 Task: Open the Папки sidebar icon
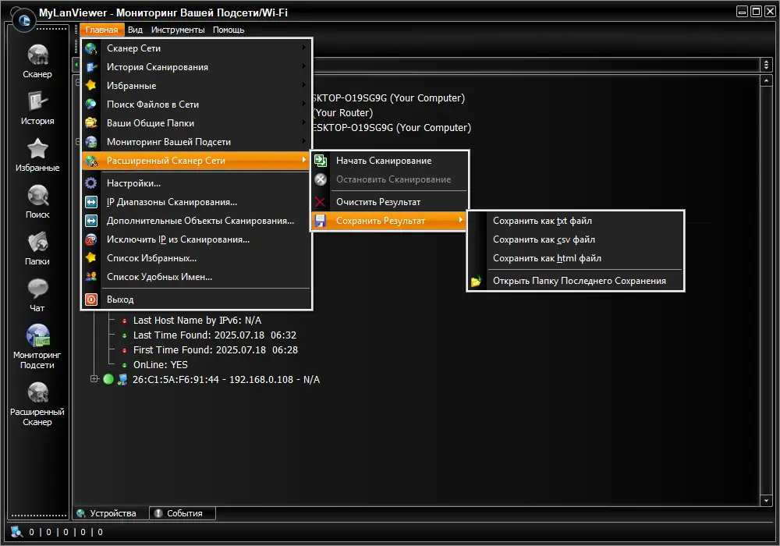pyautogui.click(x=37, y=242)
